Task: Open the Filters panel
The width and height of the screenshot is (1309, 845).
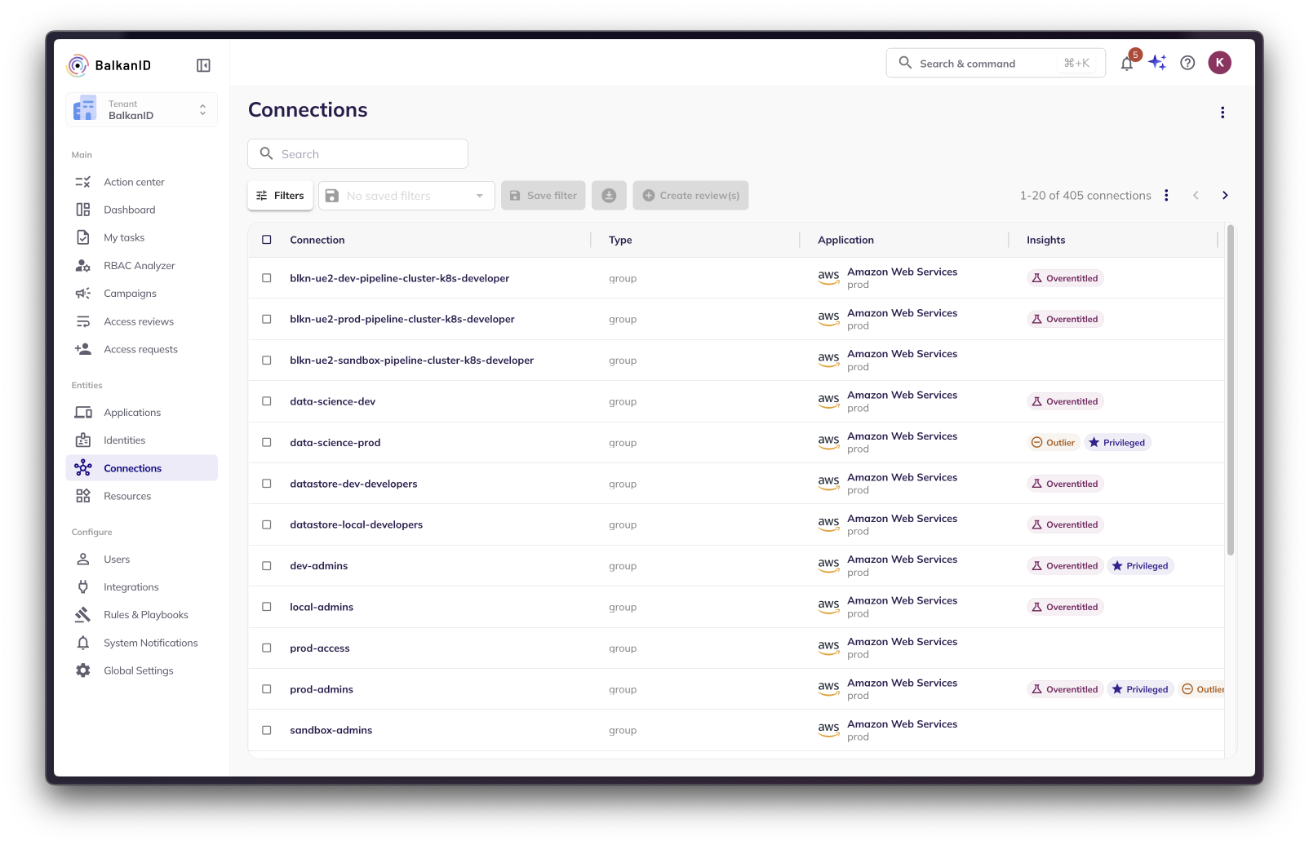Action: [280, 196]
